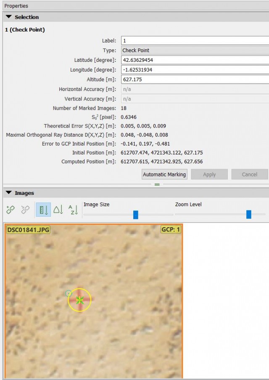Click Maximal Orthogonal Ray Distance value

pos(144,135)
